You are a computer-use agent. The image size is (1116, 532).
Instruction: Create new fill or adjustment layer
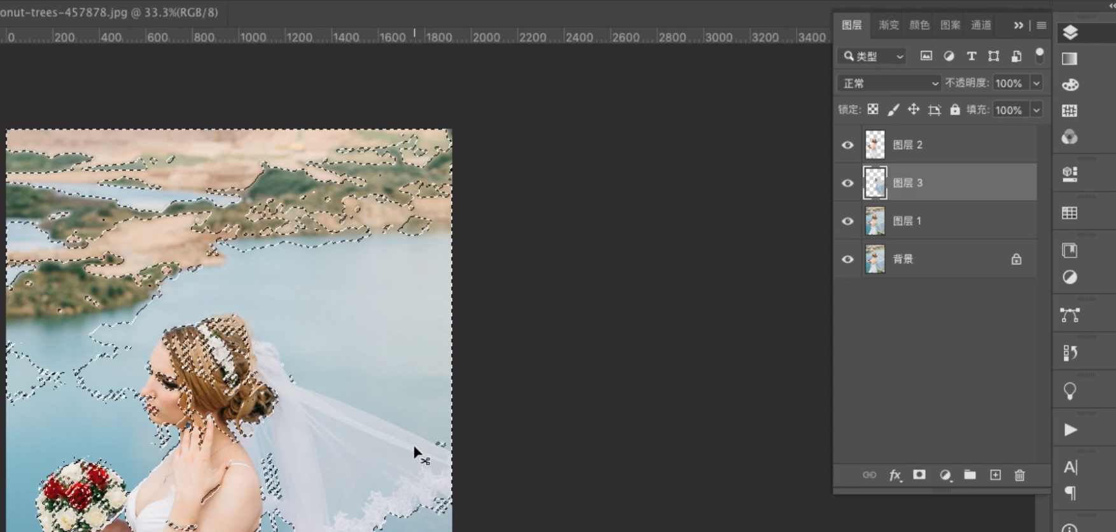point(945,475)
